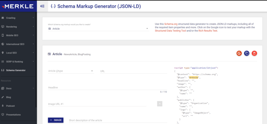Screen dimensions: 267x124
Task: Open the Structured Data Testing Tool link
Action: (170, 31)
